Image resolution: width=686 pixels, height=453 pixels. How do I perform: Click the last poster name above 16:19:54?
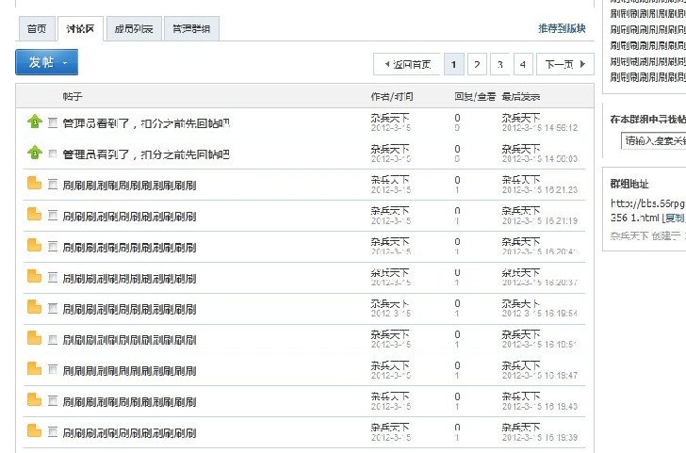520,303
